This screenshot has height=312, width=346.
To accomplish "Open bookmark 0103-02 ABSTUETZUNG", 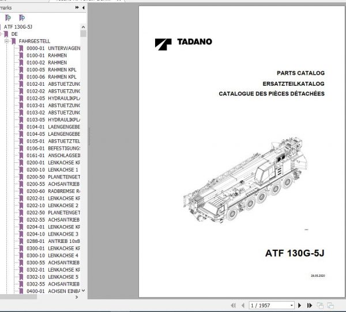I will click(53, 113).
